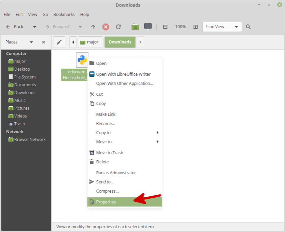Open the Bookmarks menu

(64, 15)
